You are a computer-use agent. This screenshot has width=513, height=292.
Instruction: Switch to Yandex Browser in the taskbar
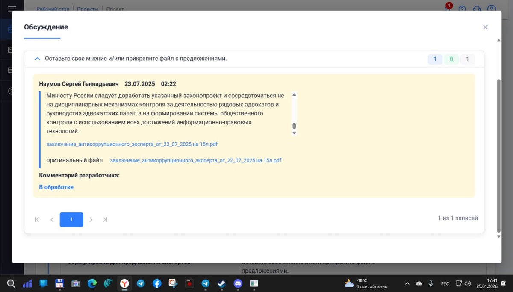pos(124,283)
